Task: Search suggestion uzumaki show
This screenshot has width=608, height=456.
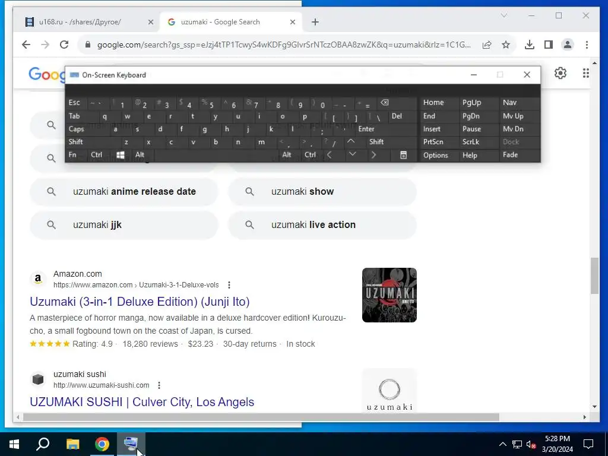Action: tap(322, 192)
